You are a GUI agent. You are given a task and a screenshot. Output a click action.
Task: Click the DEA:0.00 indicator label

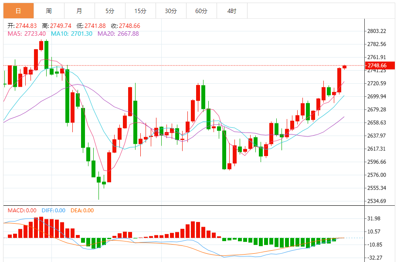point(82,211)
